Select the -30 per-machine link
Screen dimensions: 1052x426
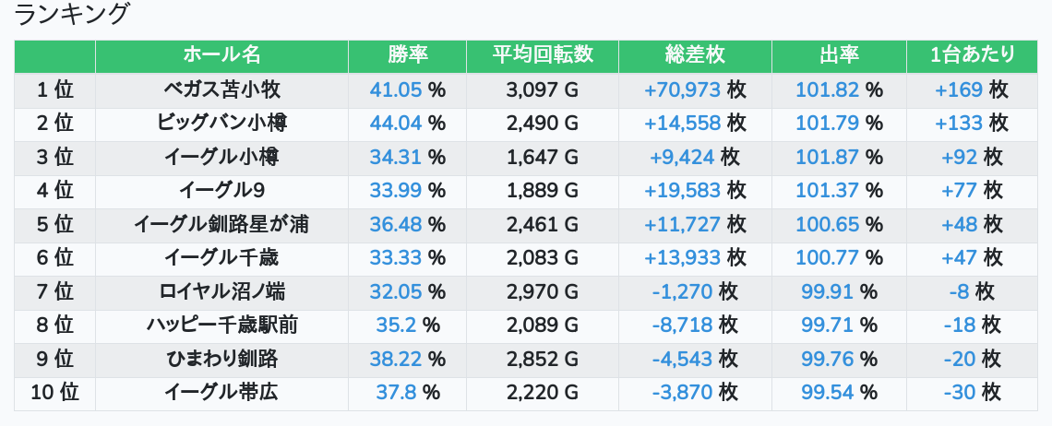(x=960, y=392)
